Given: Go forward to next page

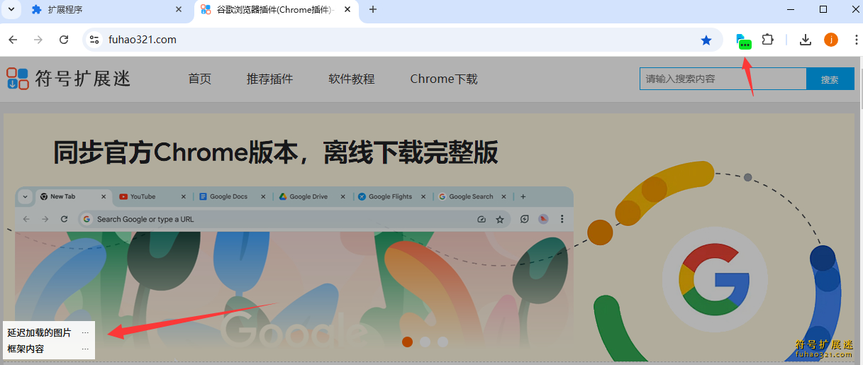Looking at the screenshot, I should click(38, 40).
